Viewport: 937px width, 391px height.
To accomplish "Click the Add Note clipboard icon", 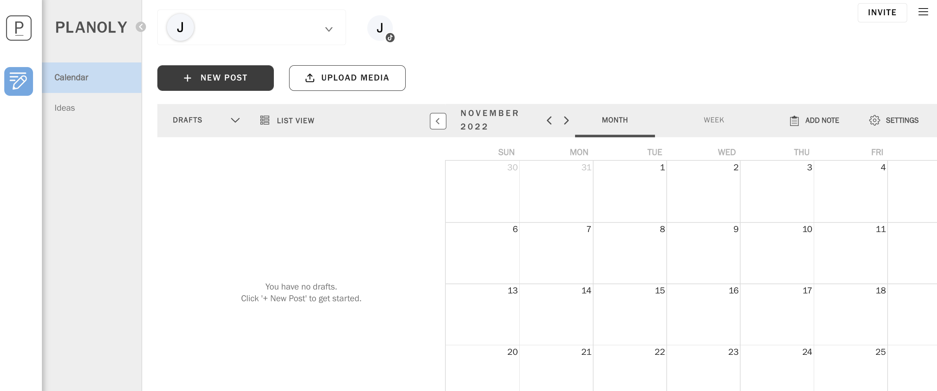I will (794, 121).
